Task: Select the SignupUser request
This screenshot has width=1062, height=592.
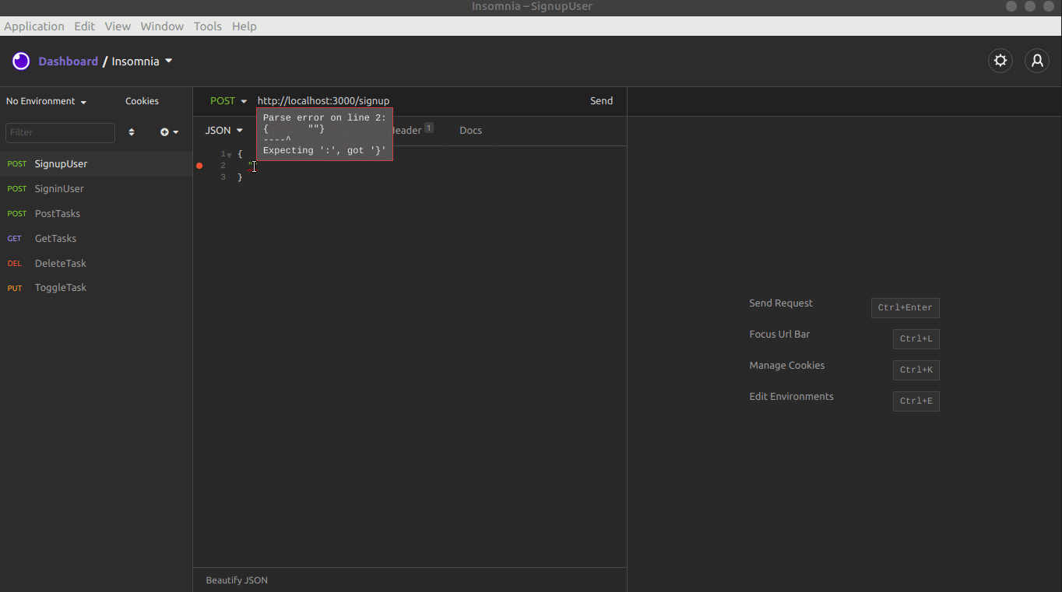Action: (96, 164)
